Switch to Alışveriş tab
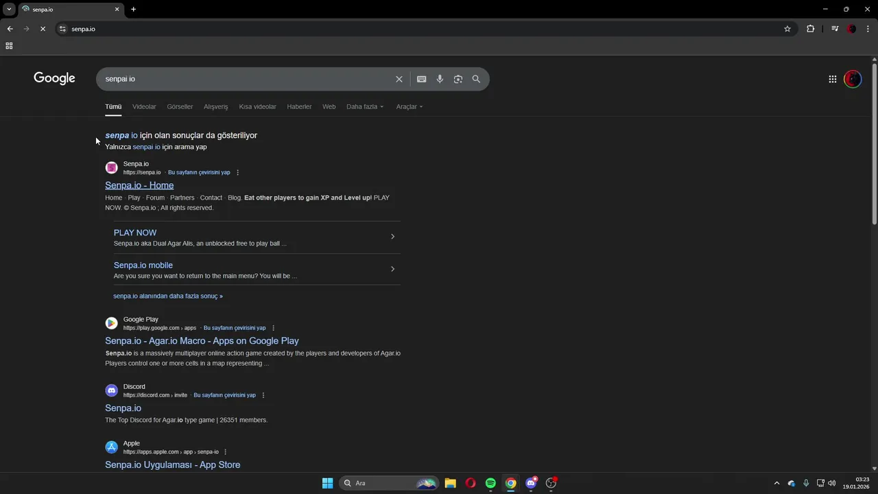Viewport: 878px width, 494px height. click(215, 106)
